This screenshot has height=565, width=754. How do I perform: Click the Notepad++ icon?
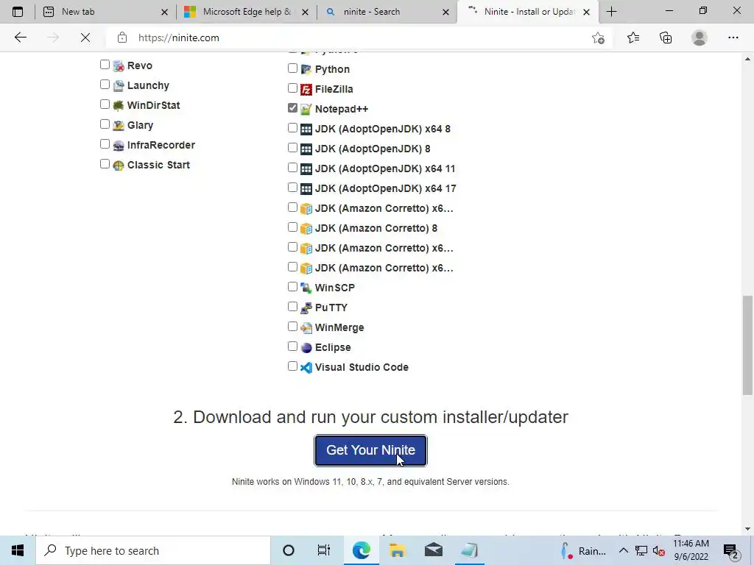tap(306, 110)
